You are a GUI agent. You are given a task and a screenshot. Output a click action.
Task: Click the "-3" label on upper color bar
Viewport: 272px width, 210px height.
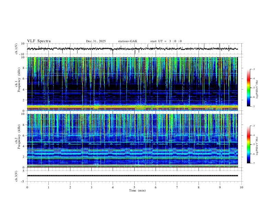point(253,69)
